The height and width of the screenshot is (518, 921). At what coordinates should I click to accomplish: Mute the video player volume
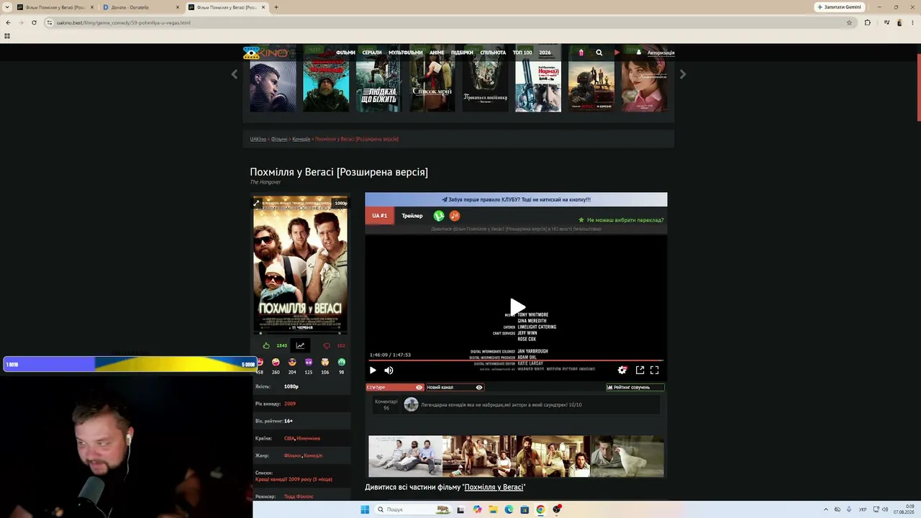point(389,370)
